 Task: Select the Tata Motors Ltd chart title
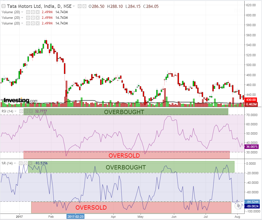pos(39,6)
